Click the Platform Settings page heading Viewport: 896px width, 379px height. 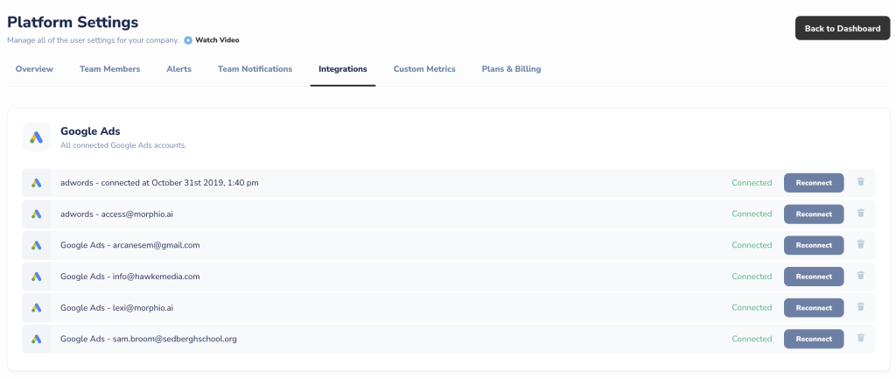(x=73, y=23)
